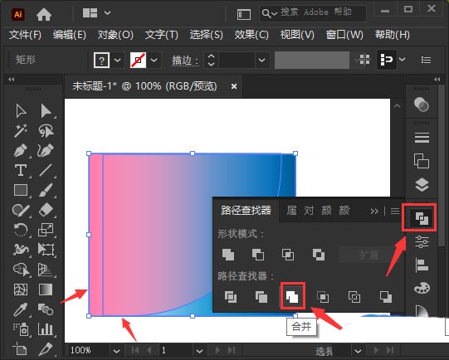Select the Selection tool (black arrow outline)
The width and height of the screenshot is (449, 360).
point(21,111)
